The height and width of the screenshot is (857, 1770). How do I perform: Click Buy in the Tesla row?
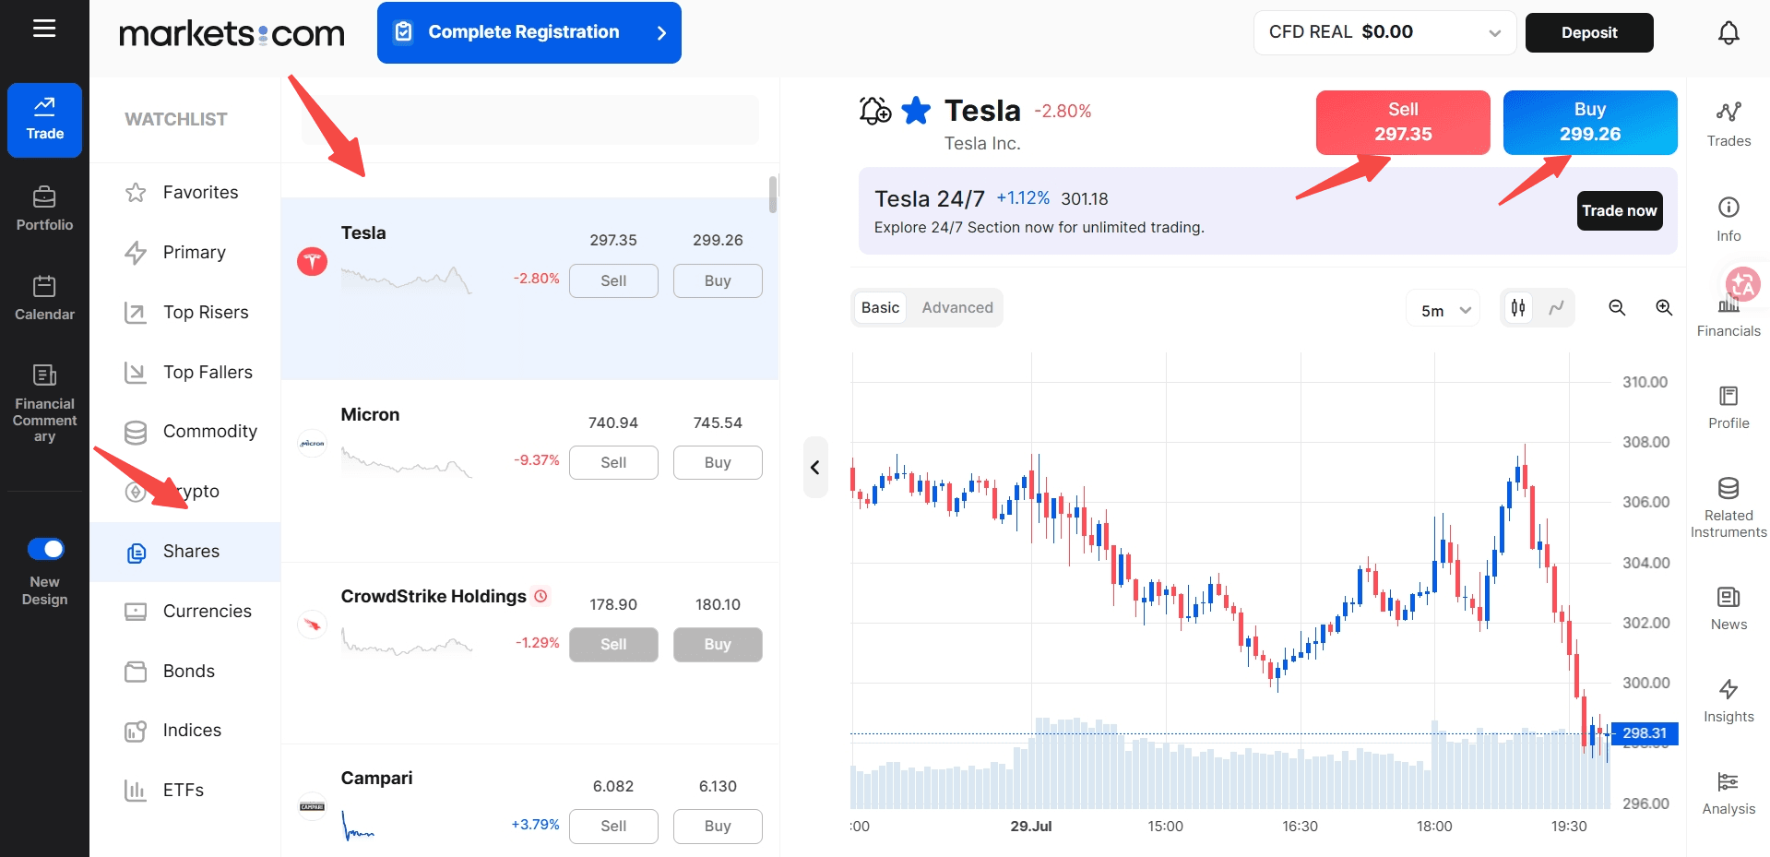click(718, 280)
